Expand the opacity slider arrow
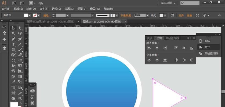 (x=147, y=16)
